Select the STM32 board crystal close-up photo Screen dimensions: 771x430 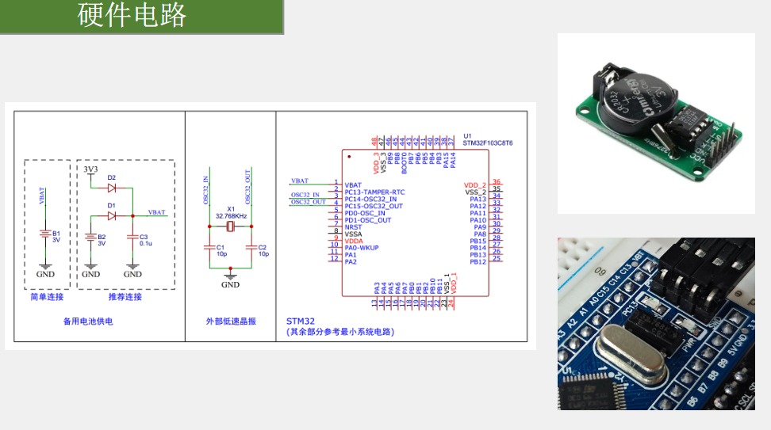(656, 323)
